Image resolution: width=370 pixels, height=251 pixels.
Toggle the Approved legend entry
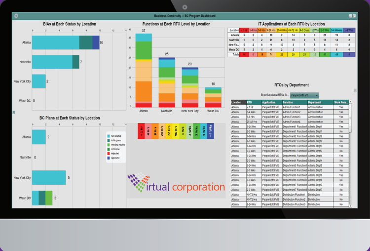(116, 158)
